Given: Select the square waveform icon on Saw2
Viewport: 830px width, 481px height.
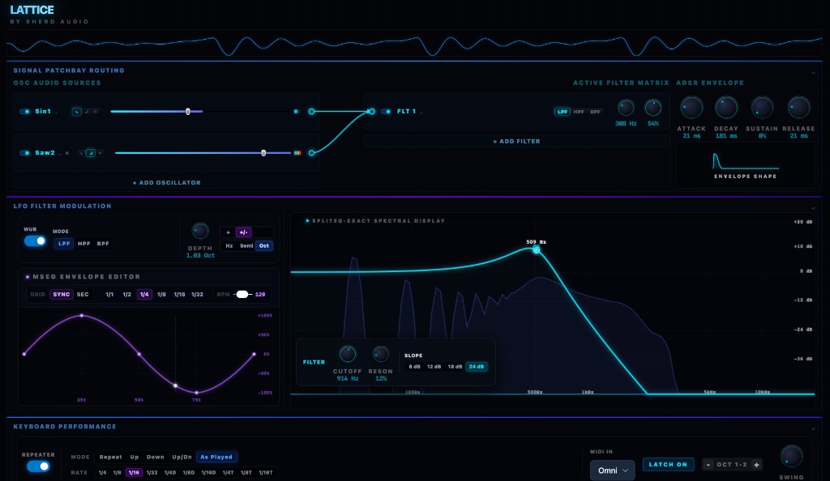Looking at the screenshot, I should pyautogui.click(x=100, y=153).
